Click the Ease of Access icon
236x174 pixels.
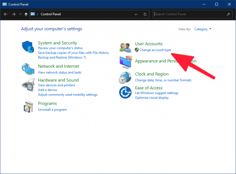pyautogui.click(x=125, y=93)
